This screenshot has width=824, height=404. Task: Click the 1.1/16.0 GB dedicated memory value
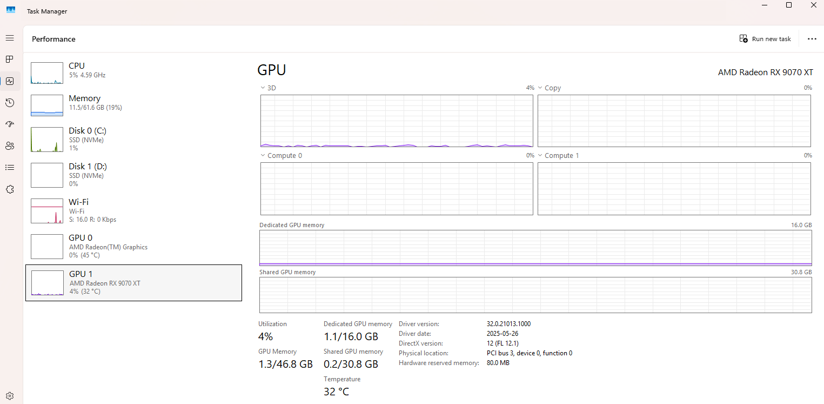click(351, 336)
